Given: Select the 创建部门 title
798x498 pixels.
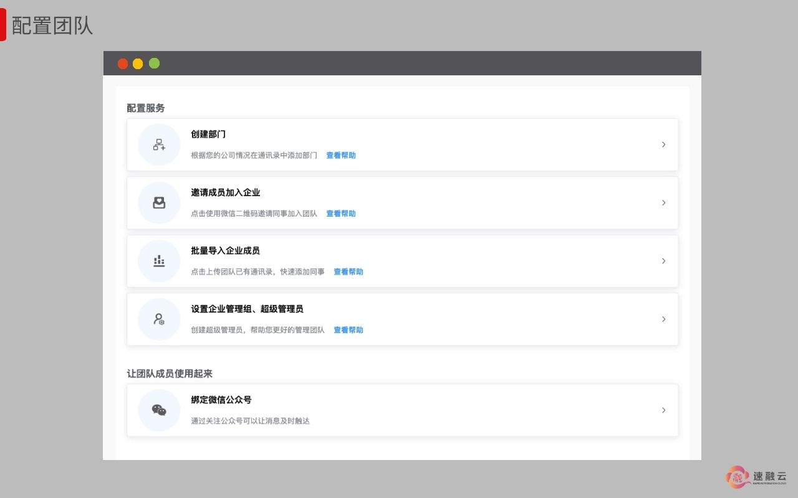Looking at the screenshot, I should click(208, 134).
